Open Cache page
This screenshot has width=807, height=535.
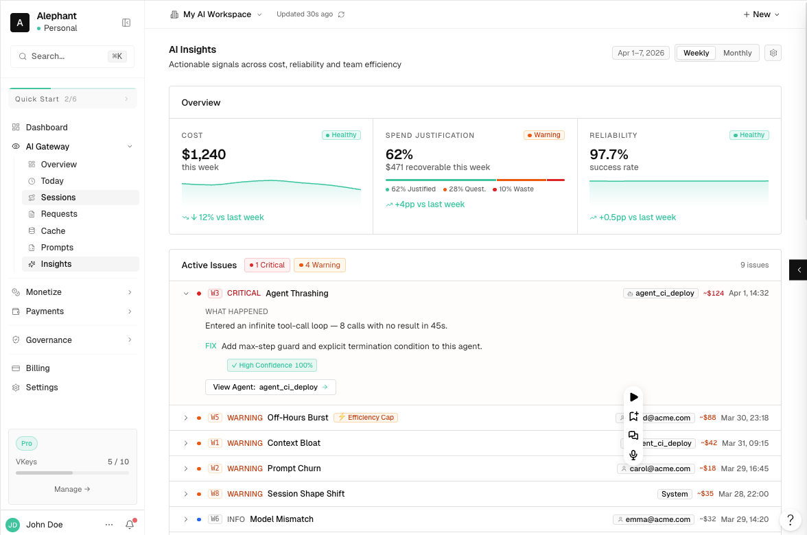click(x=80, y=231)
